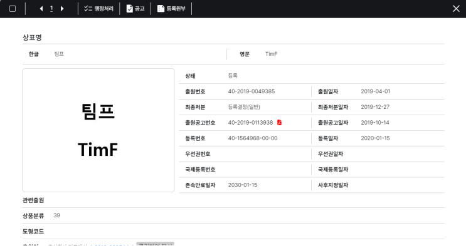Click the status value 등록
The image size is (466, 248).
click(233, 76)
